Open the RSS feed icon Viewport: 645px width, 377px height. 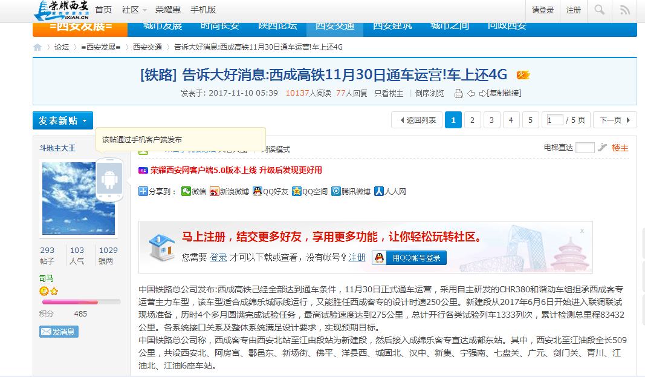click(x=625, y=10)
